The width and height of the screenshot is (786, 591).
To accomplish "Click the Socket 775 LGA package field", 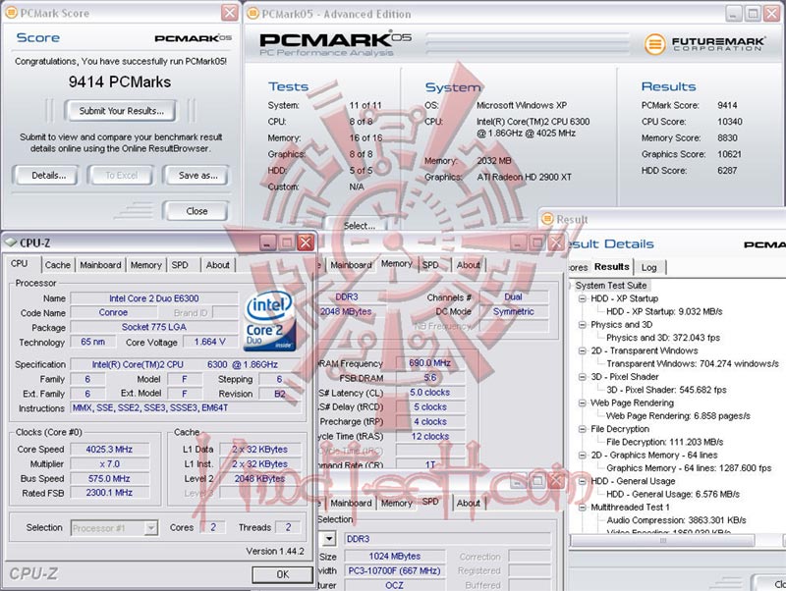I will click(154, 327).
